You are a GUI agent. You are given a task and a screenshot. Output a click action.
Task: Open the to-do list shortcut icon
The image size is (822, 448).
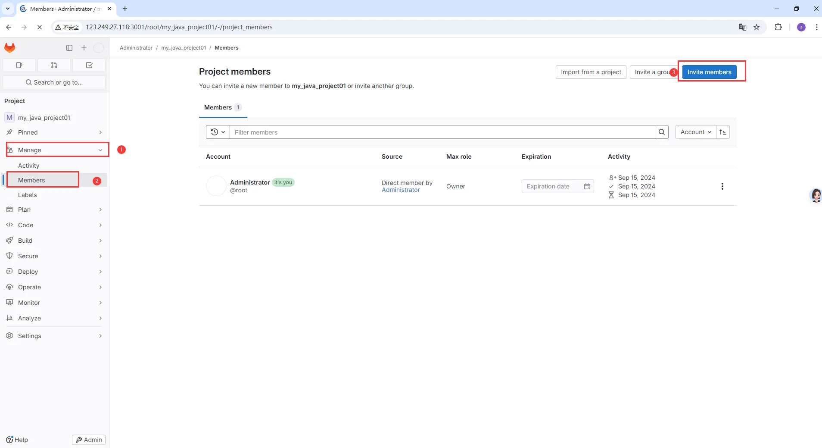click(x=89, y=65)
